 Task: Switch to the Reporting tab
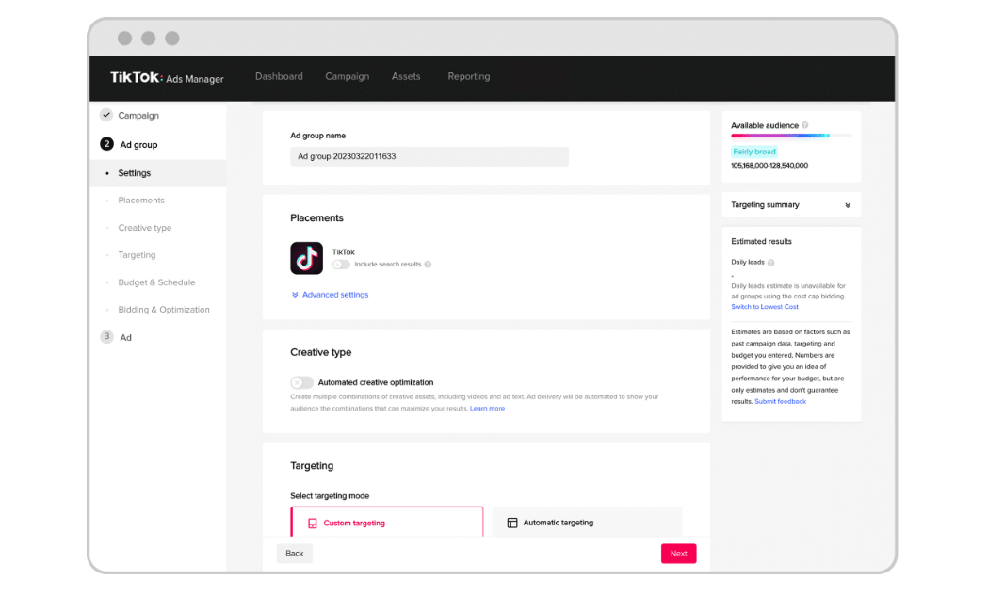468,76
